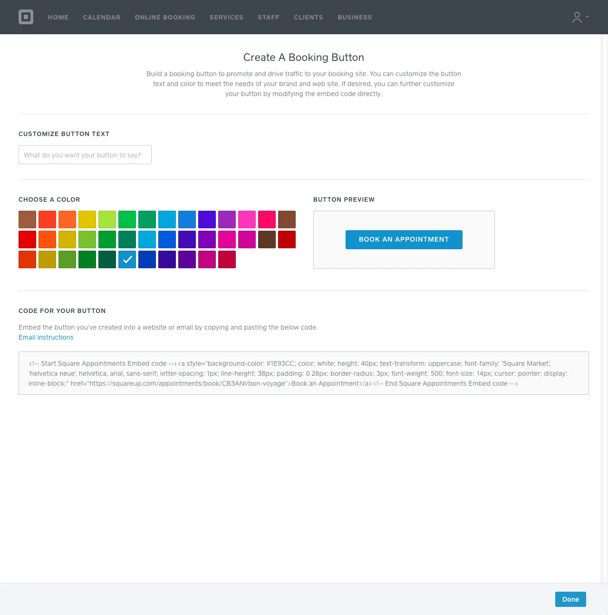
Task: Open the user account profile menu
Action: coord(580,17)
